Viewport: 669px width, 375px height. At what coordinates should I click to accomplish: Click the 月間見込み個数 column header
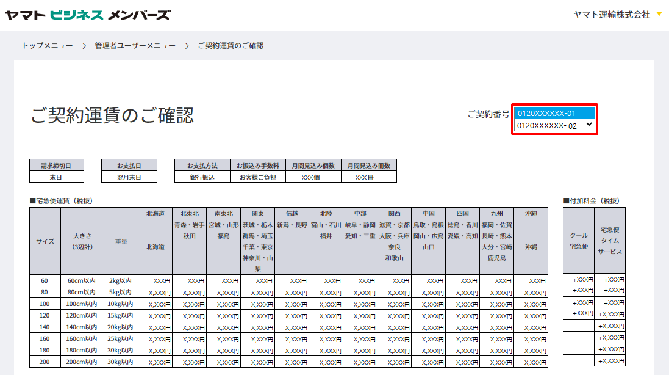tap(315, 164)
